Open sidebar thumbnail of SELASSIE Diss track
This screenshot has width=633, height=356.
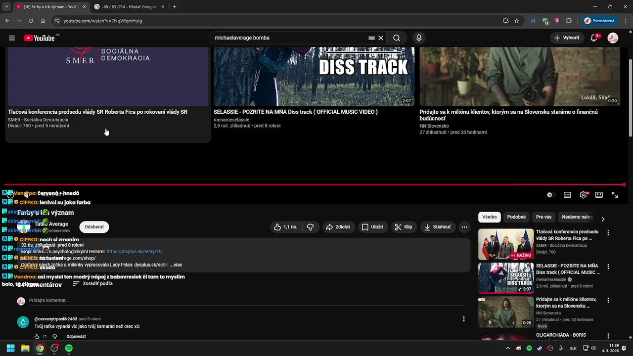506,278
